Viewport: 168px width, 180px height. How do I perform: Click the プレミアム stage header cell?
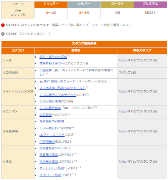coord(150,5)
